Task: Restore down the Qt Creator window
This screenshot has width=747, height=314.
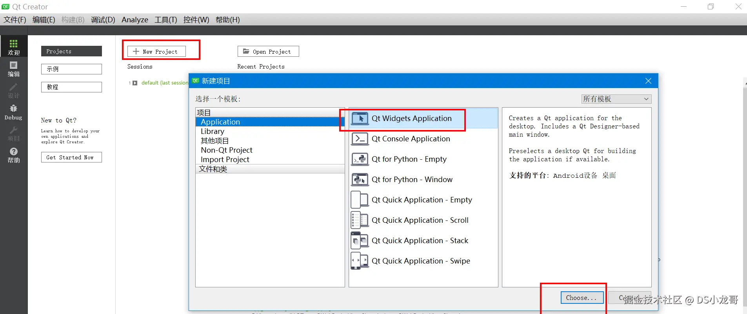Action: 711,7
